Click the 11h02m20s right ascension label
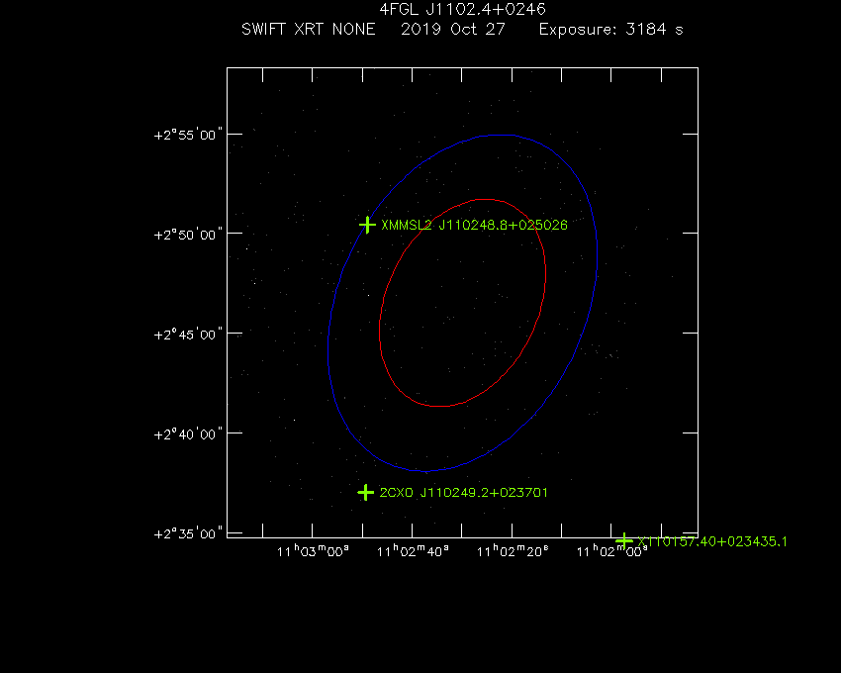Image resolution: width=841 pixels, height=673 pixels. point(513,551)
